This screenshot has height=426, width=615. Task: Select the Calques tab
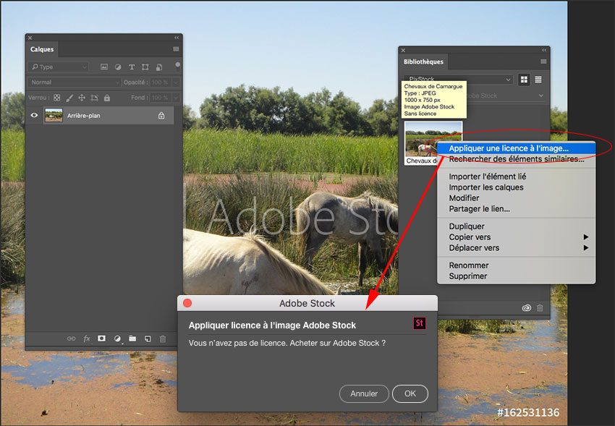coord(42,49)
